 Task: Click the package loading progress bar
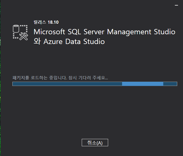click(95, 84)
